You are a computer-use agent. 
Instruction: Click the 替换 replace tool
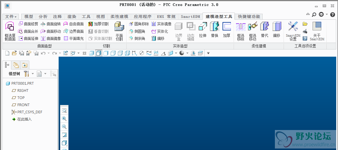pyautogui.click(x=214, y=30)
